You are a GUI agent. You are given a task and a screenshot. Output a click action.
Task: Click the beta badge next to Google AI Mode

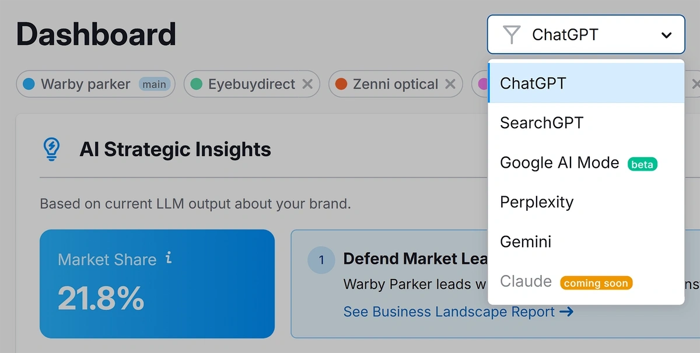(642, 164)
